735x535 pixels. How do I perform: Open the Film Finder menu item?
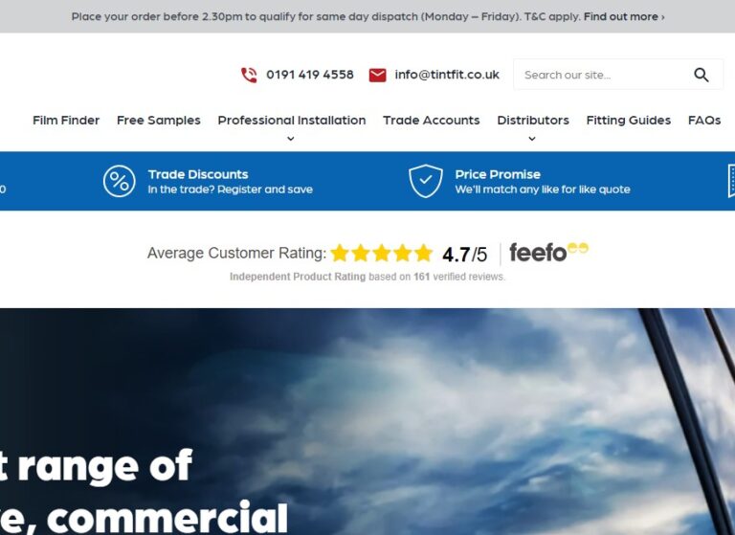tap(66, 121)
